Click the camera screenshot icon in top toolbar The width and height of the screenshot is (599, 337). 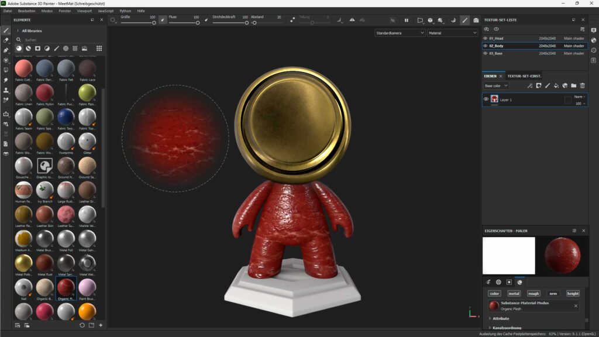coord(476,20)
